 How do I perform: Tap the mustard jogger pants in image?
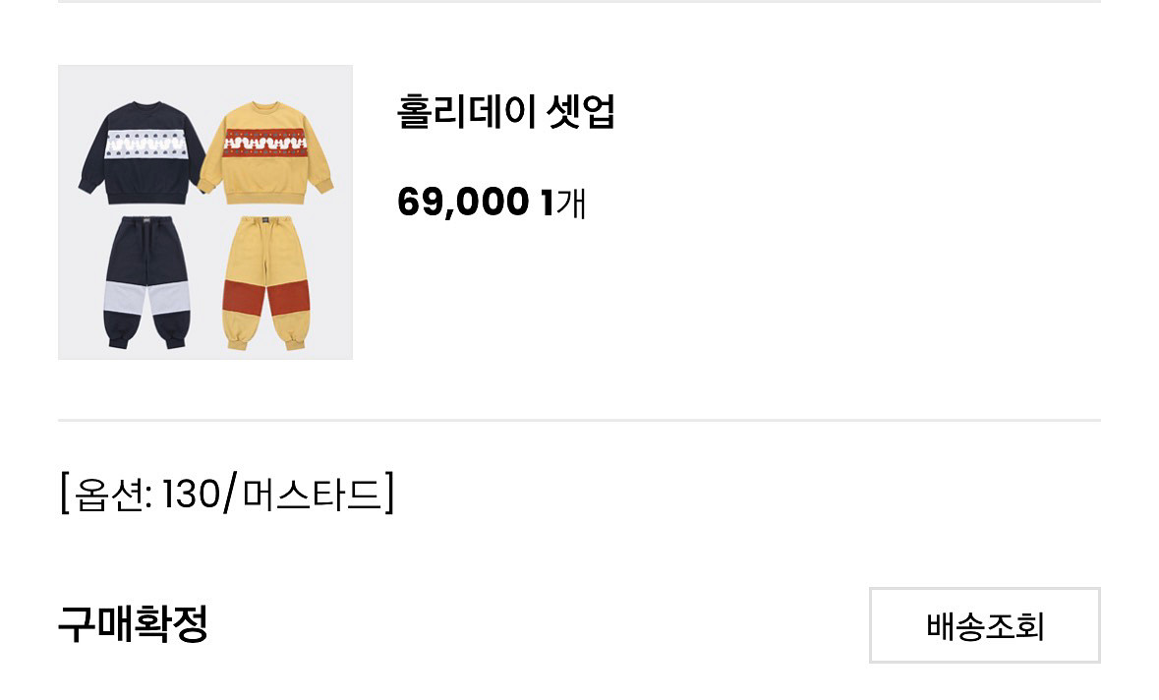[266, 283]
